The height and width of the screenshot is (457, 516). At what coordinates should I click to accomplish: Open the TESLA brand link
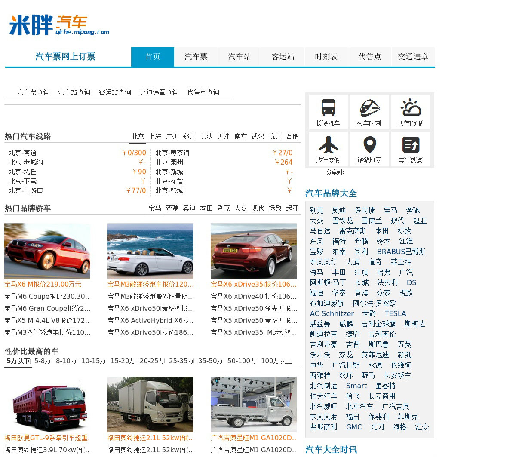(395, 313)
